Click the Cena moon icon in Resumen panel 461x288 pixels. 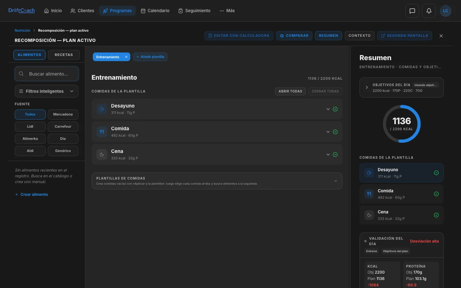tap(369, 215)
